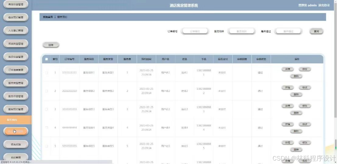Click the 预约时间 column header

146,59
